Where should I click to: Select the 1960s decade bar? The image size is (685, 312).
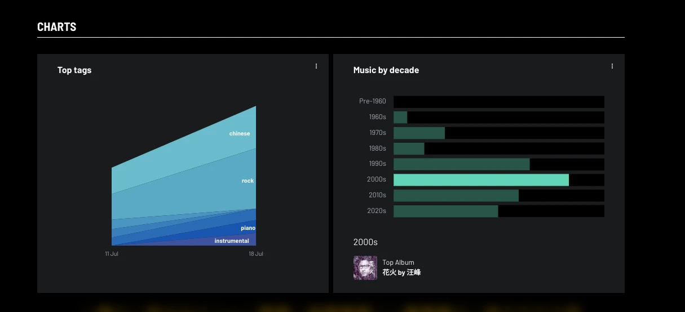point(499,117)
